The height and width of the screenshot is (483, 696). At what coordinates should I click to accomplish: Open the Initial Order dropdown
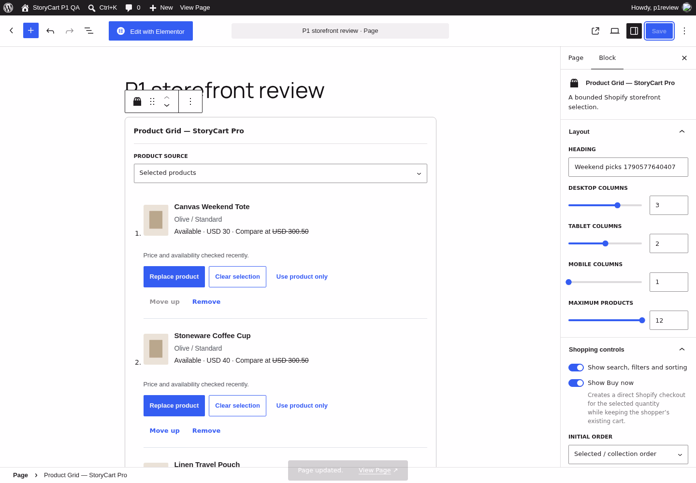628,455
